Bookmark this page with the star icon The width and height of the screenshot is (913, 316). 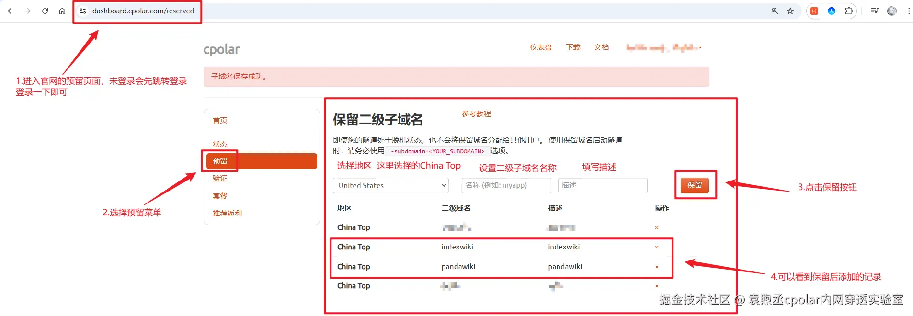tap(790, 11)
